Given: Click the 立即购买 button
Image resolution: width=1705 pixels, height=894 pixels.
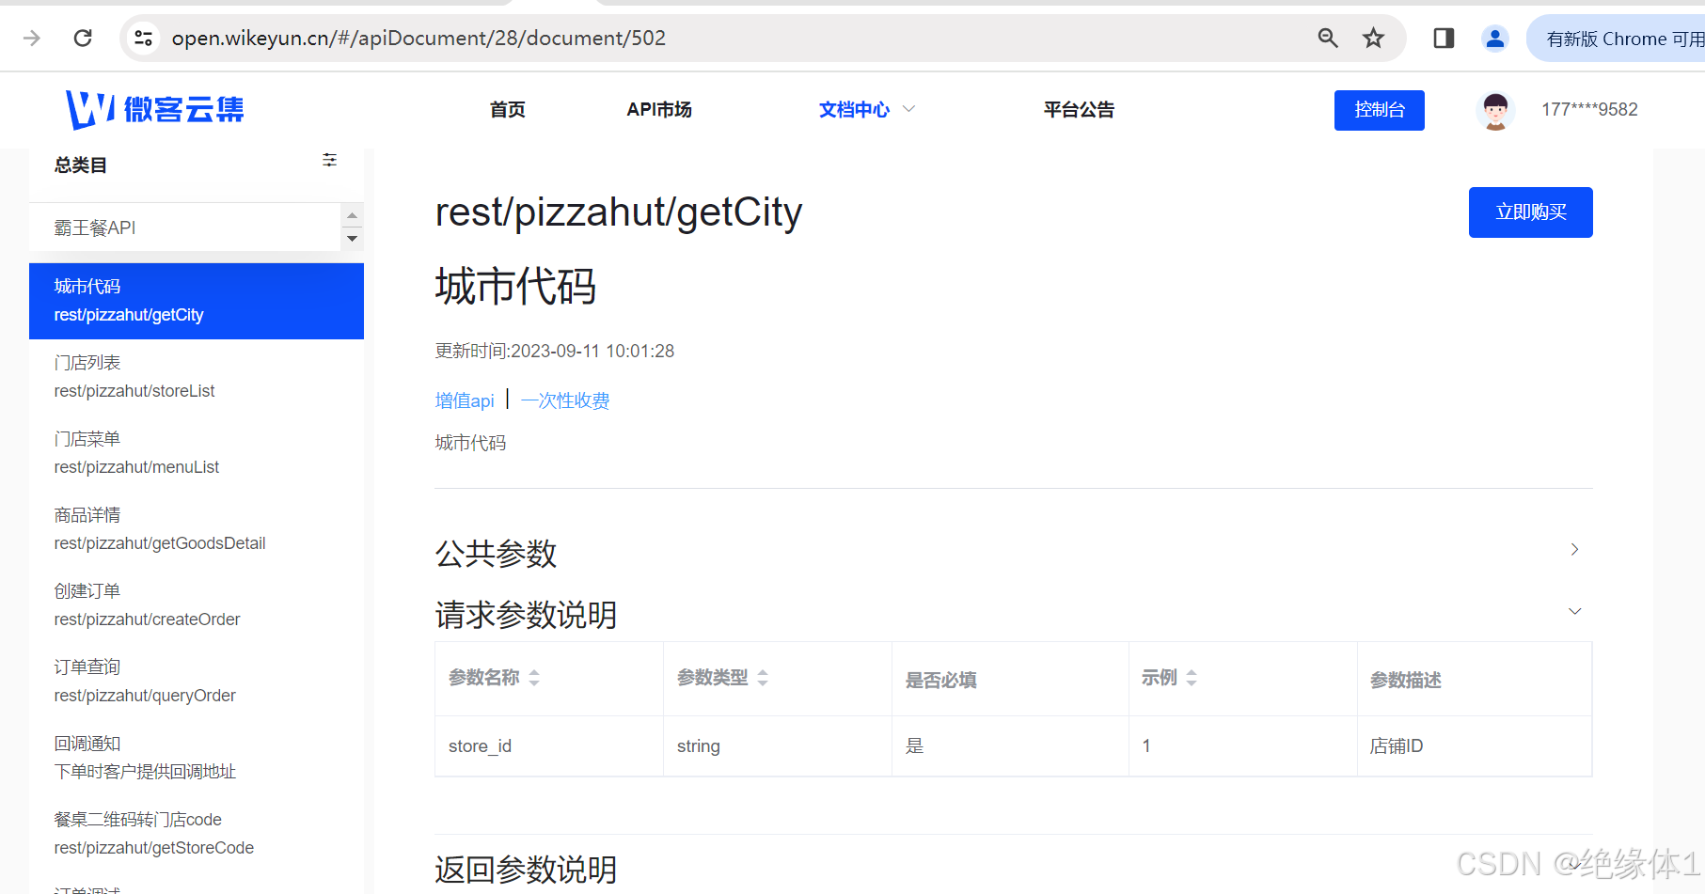Looking at the screenshot, I should tap(1531, 212).
